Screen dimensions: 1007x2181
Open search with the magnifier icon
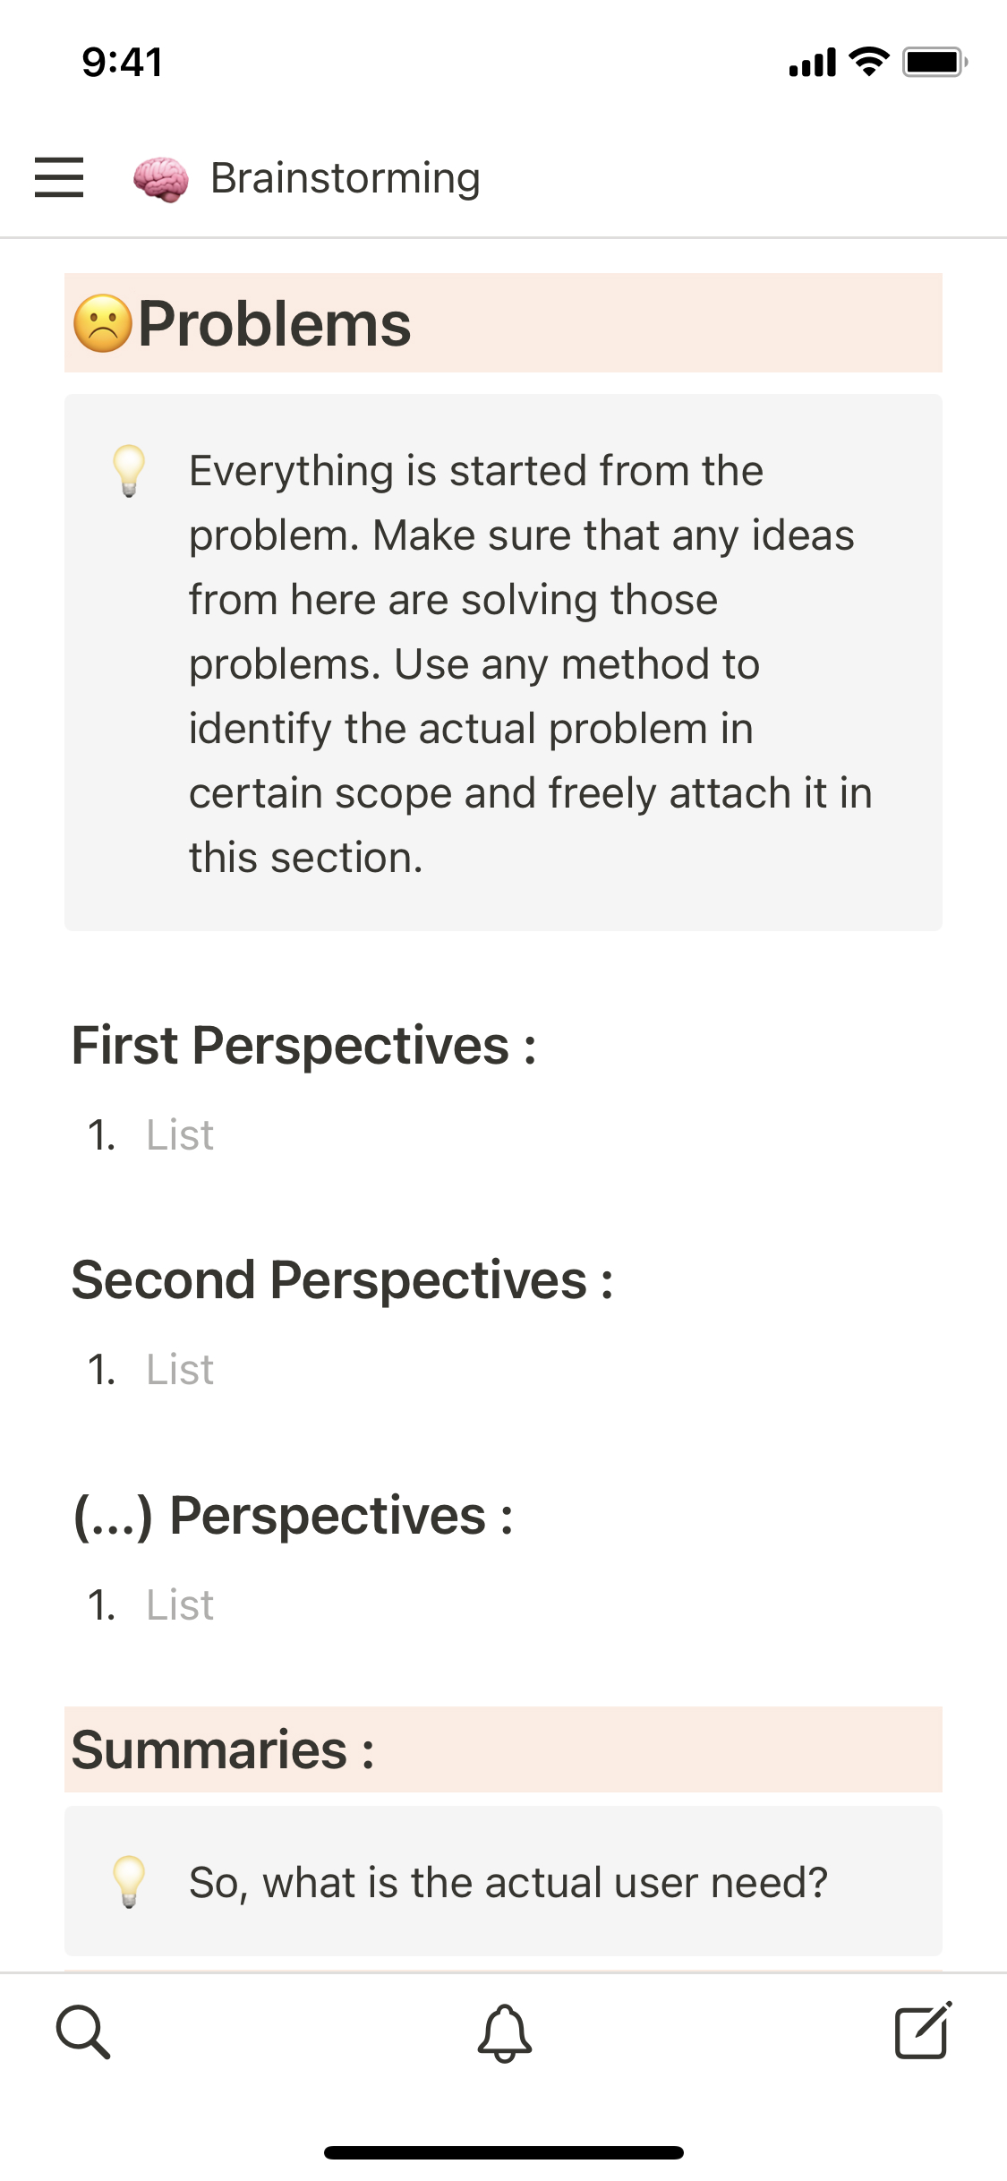[x=83, y=2031]
